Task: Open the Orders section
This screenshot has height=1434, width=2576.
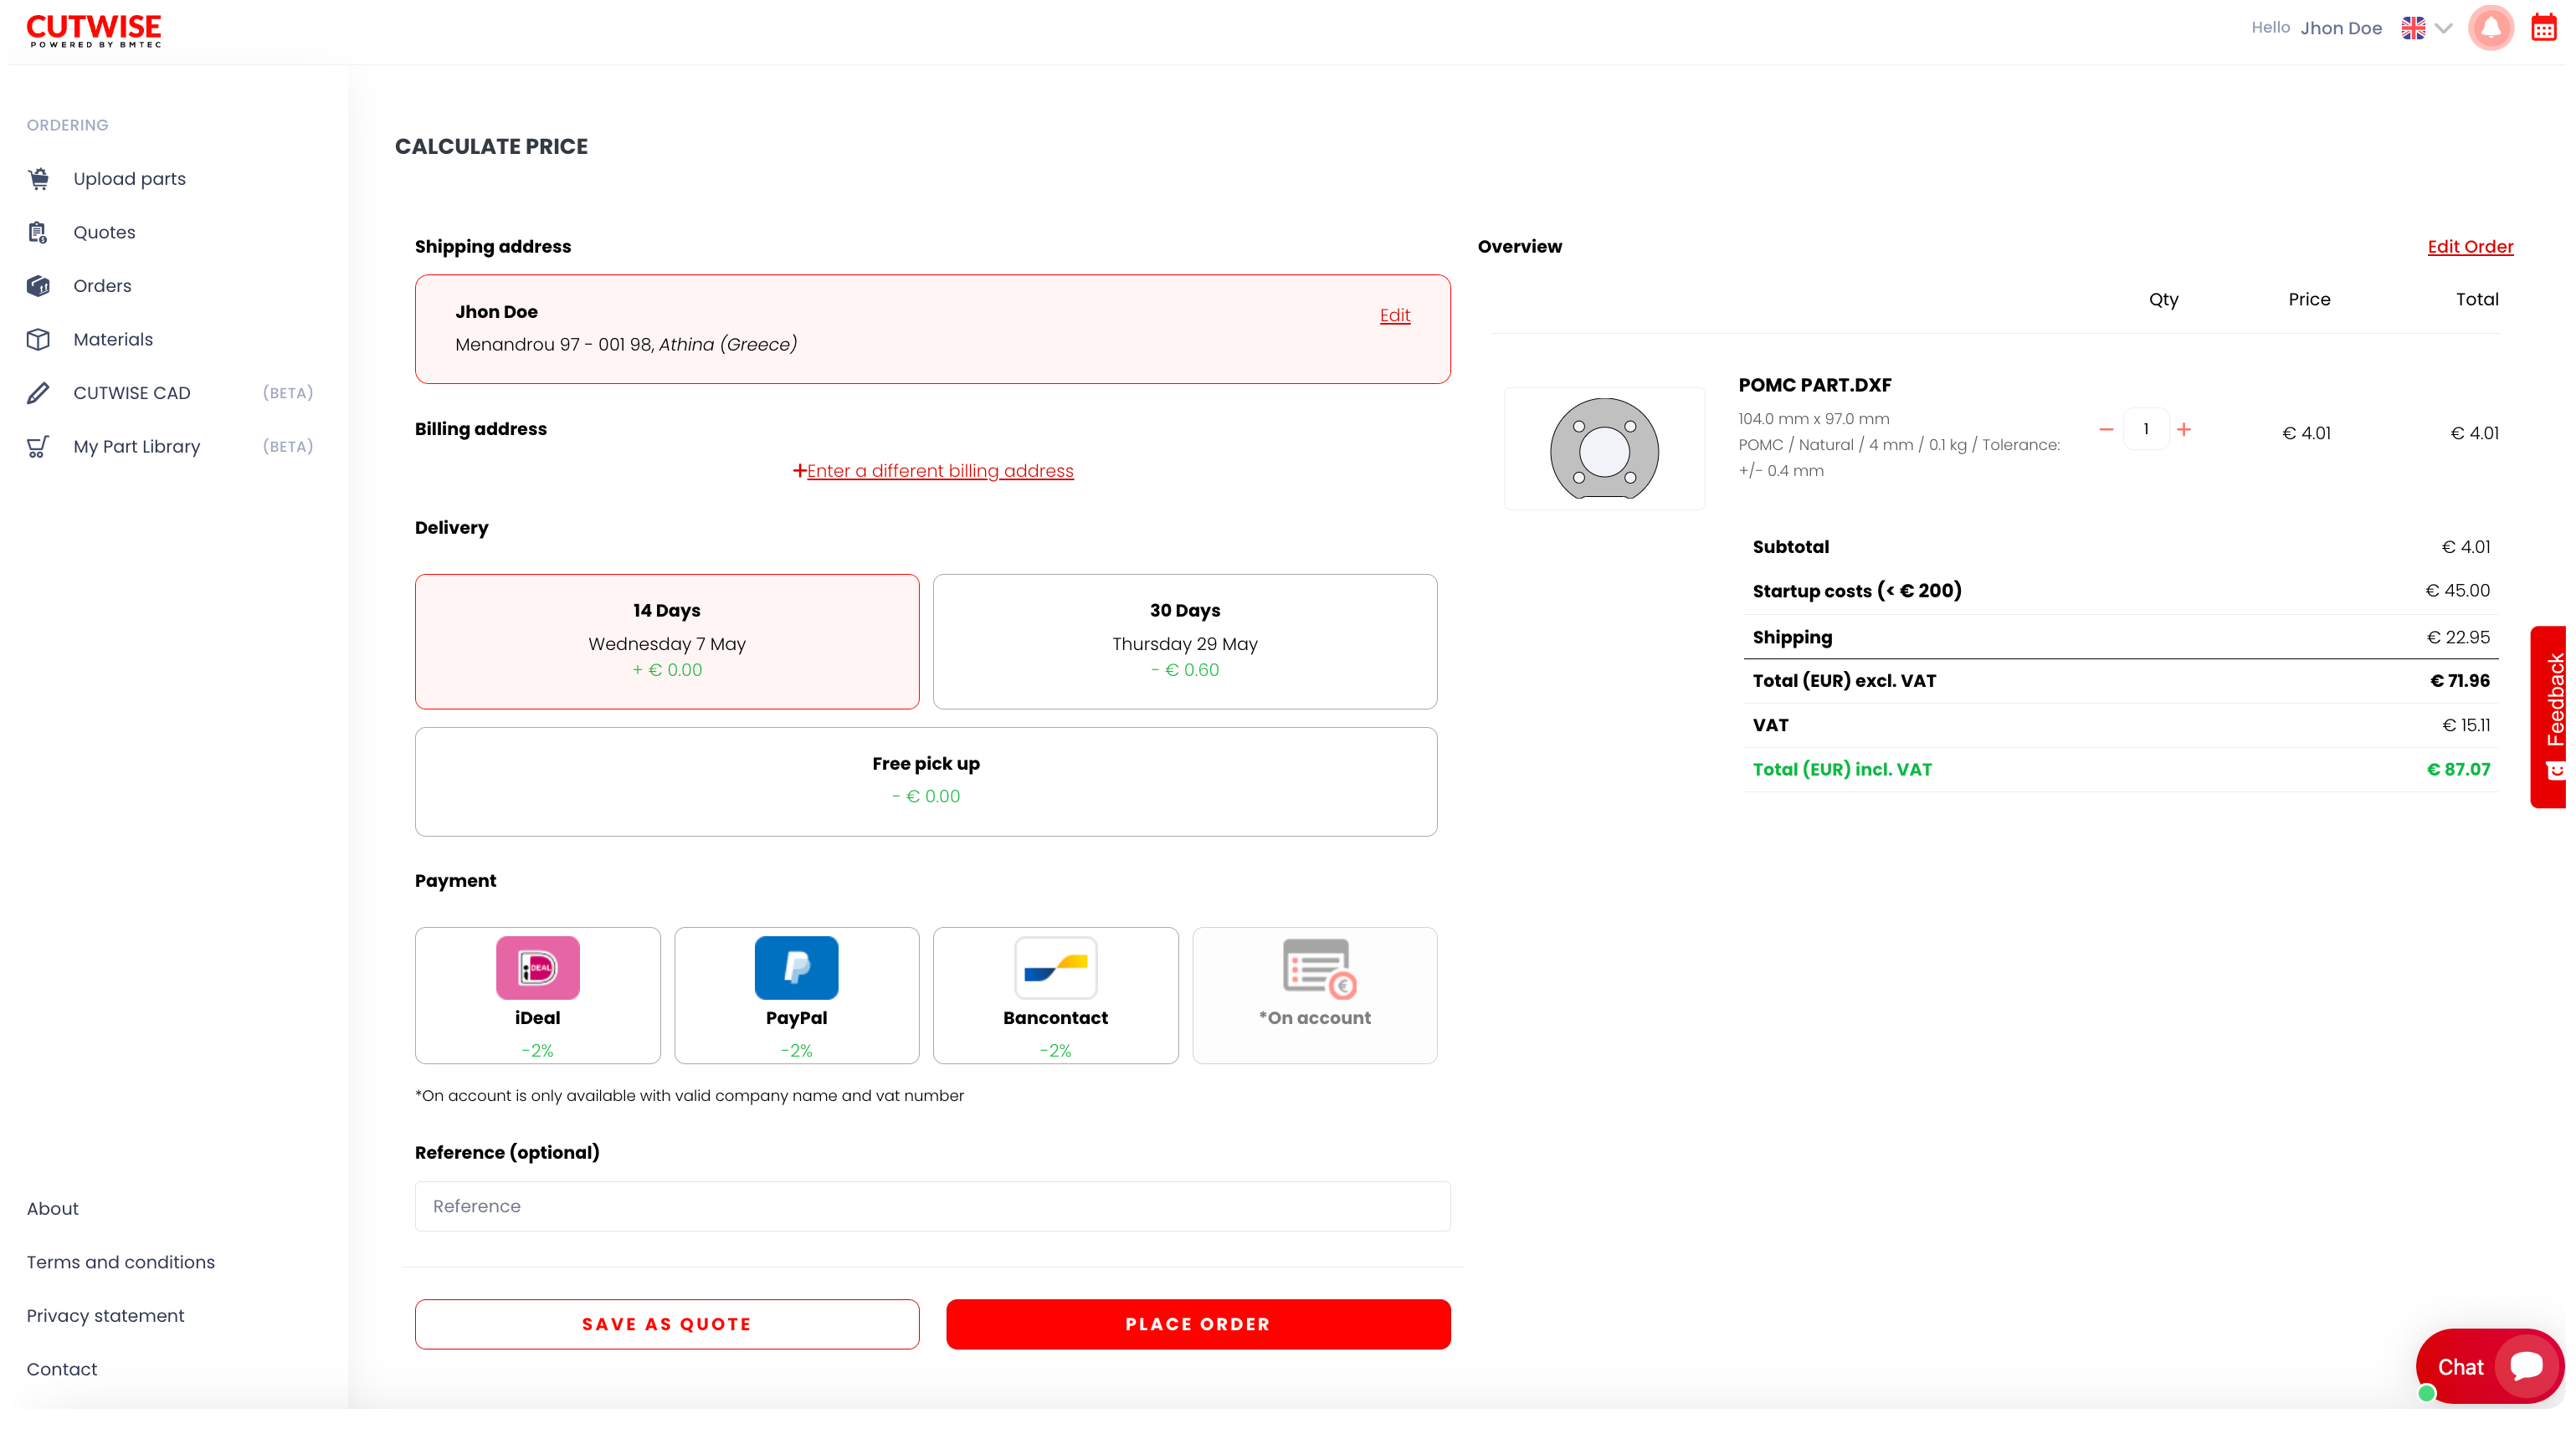Action: click(102, 285)
